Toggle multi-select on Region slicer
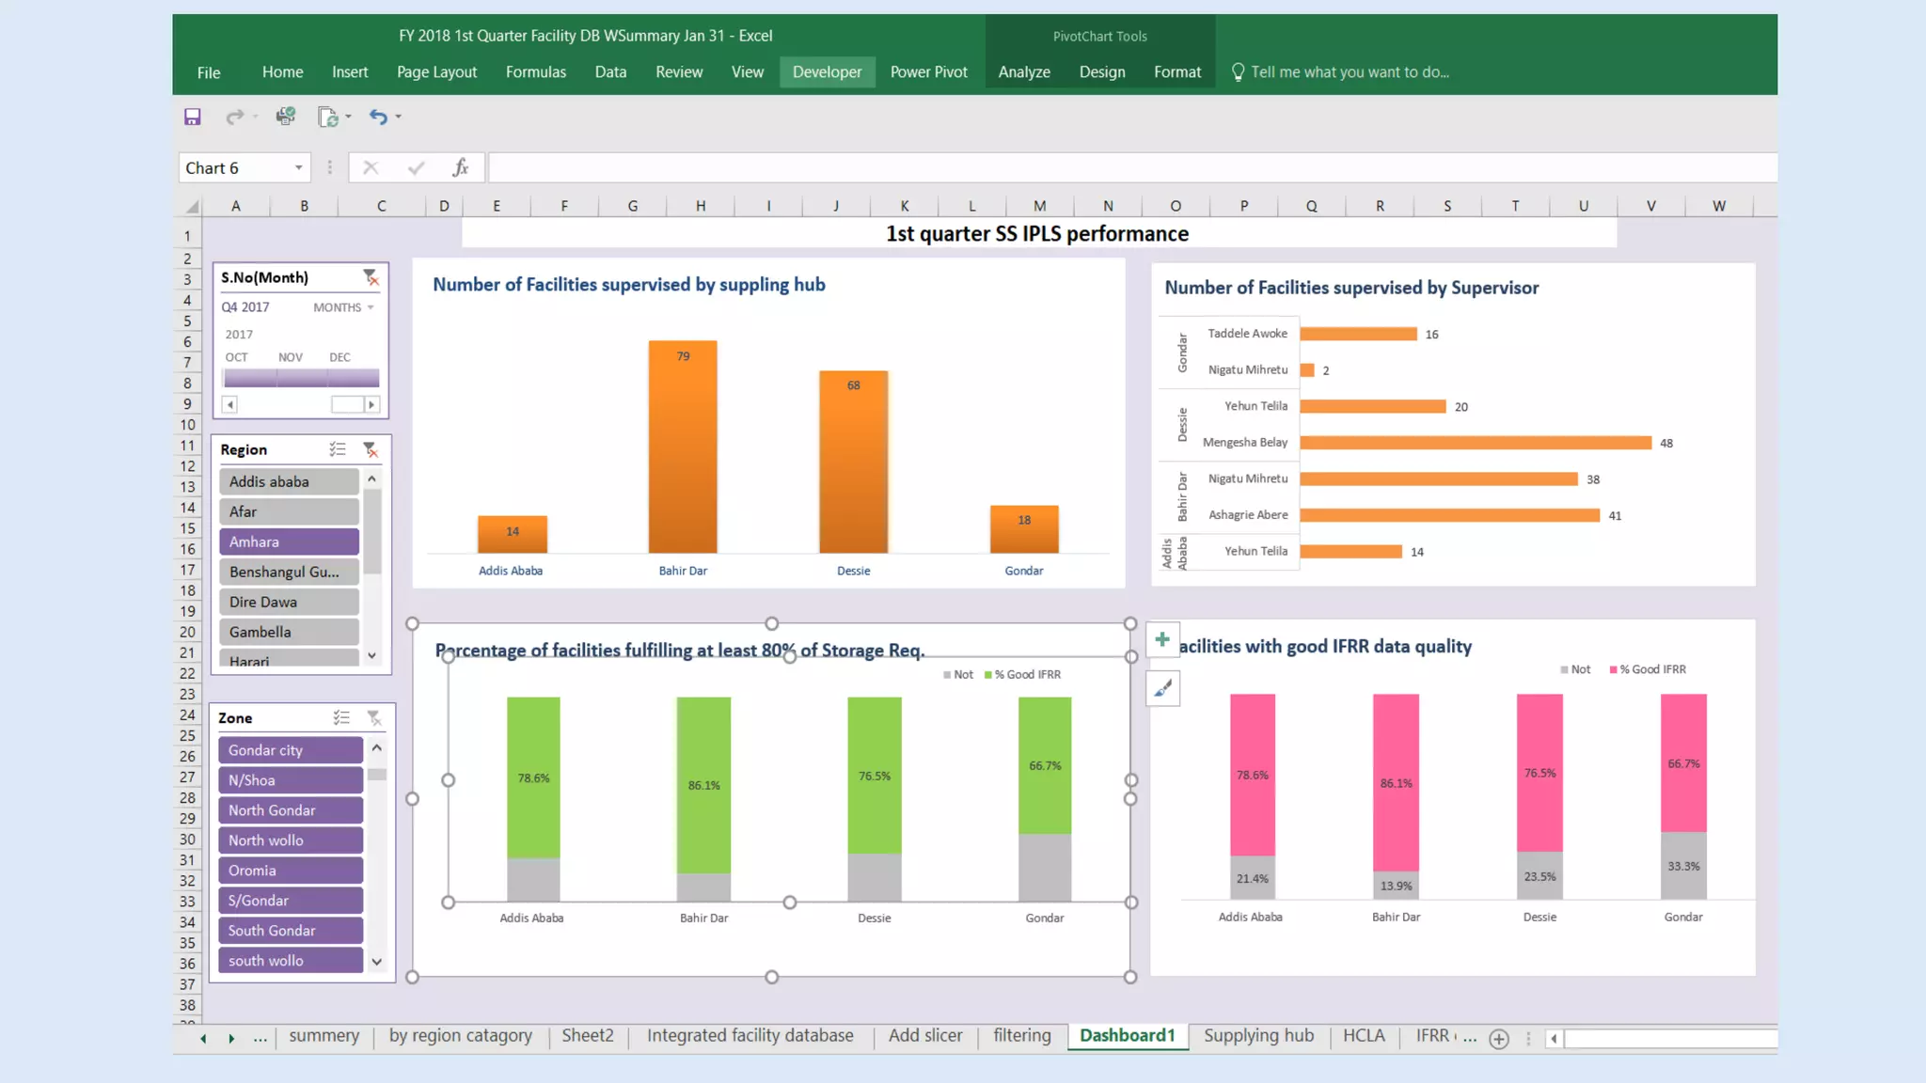Viewport: 1926px width, 1083px height. point(338,449)
